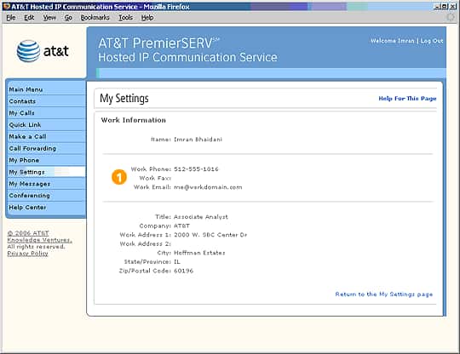Open the View menu
Screen dimensions: 460x354
click(x=49, y=18)
